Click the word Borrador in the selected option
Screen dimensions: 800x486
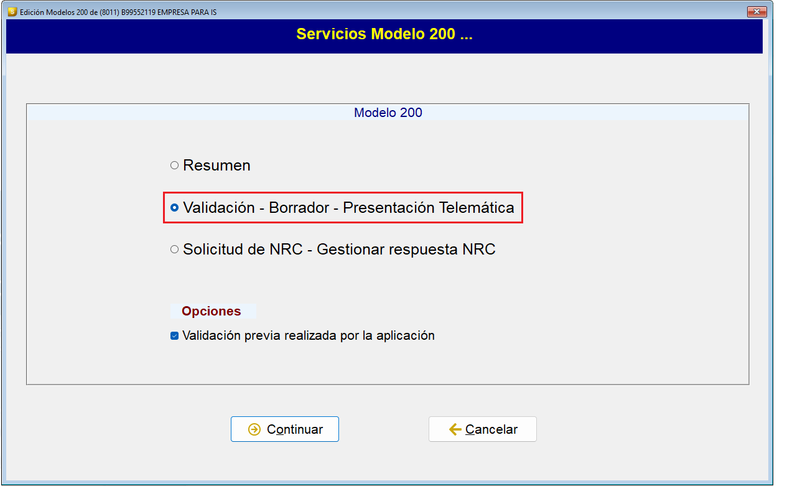pyautogui.click(x=299, y=208)
